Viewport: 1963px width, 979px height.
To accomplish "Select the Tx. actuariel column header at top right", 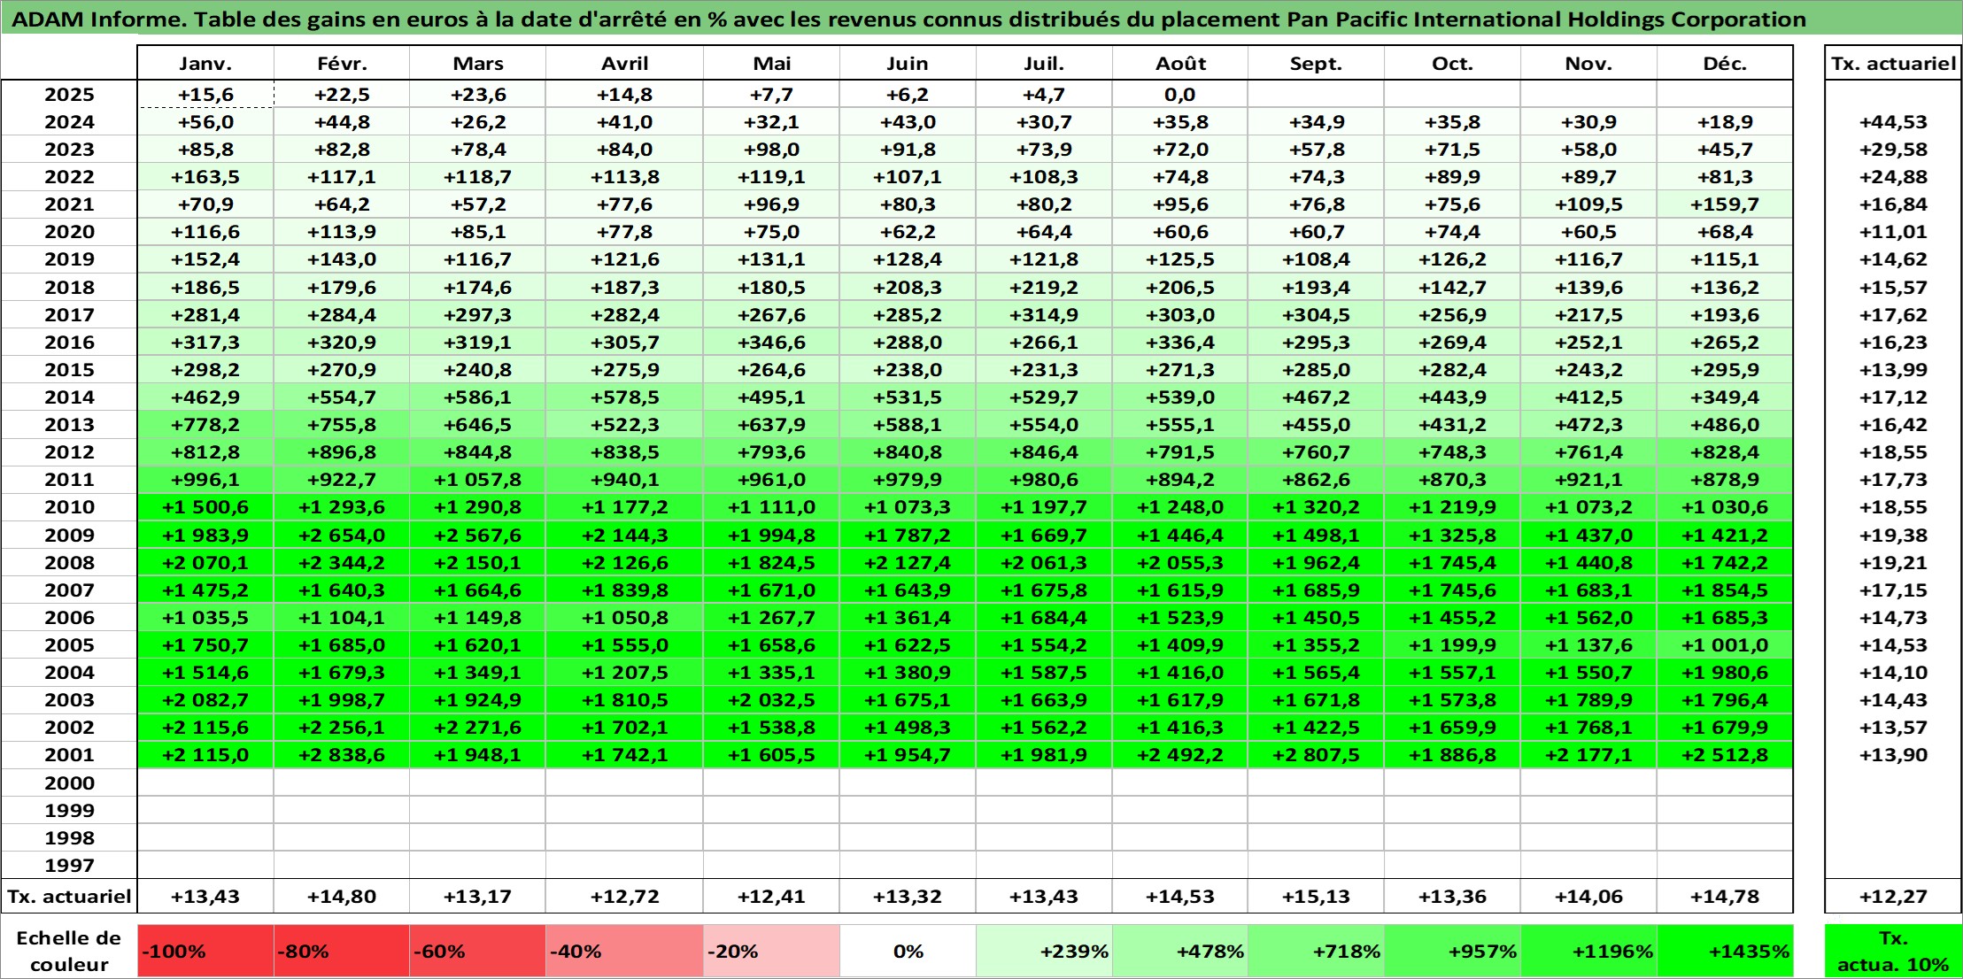I will pos(1893,63).
